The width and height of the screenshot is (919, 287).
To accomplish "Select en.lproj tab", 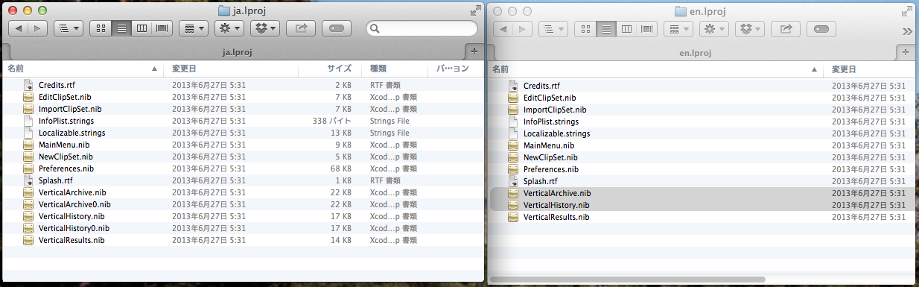I will [696, 52].
